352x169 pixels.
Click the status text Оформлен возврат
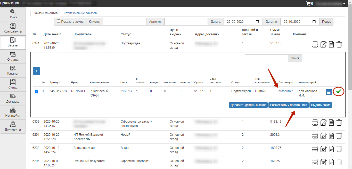(x=135, y=161)
